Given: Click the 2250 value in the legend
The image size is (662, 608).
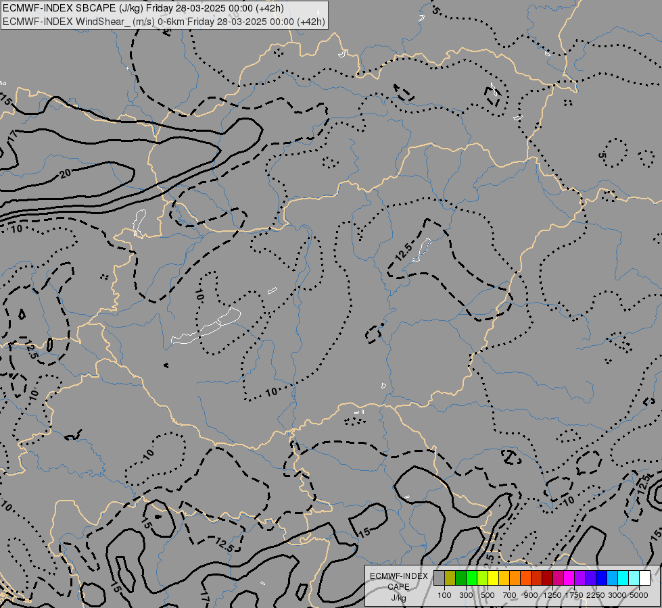Looking at the screenshot, I should pos(596,595).
